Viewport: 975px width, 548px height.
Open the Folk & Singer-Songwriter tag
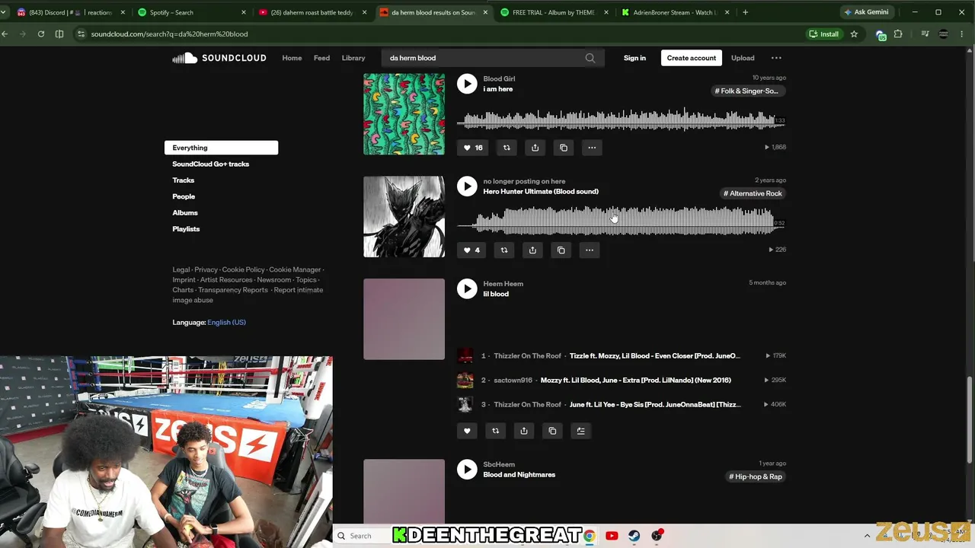(x=746, y=91)
